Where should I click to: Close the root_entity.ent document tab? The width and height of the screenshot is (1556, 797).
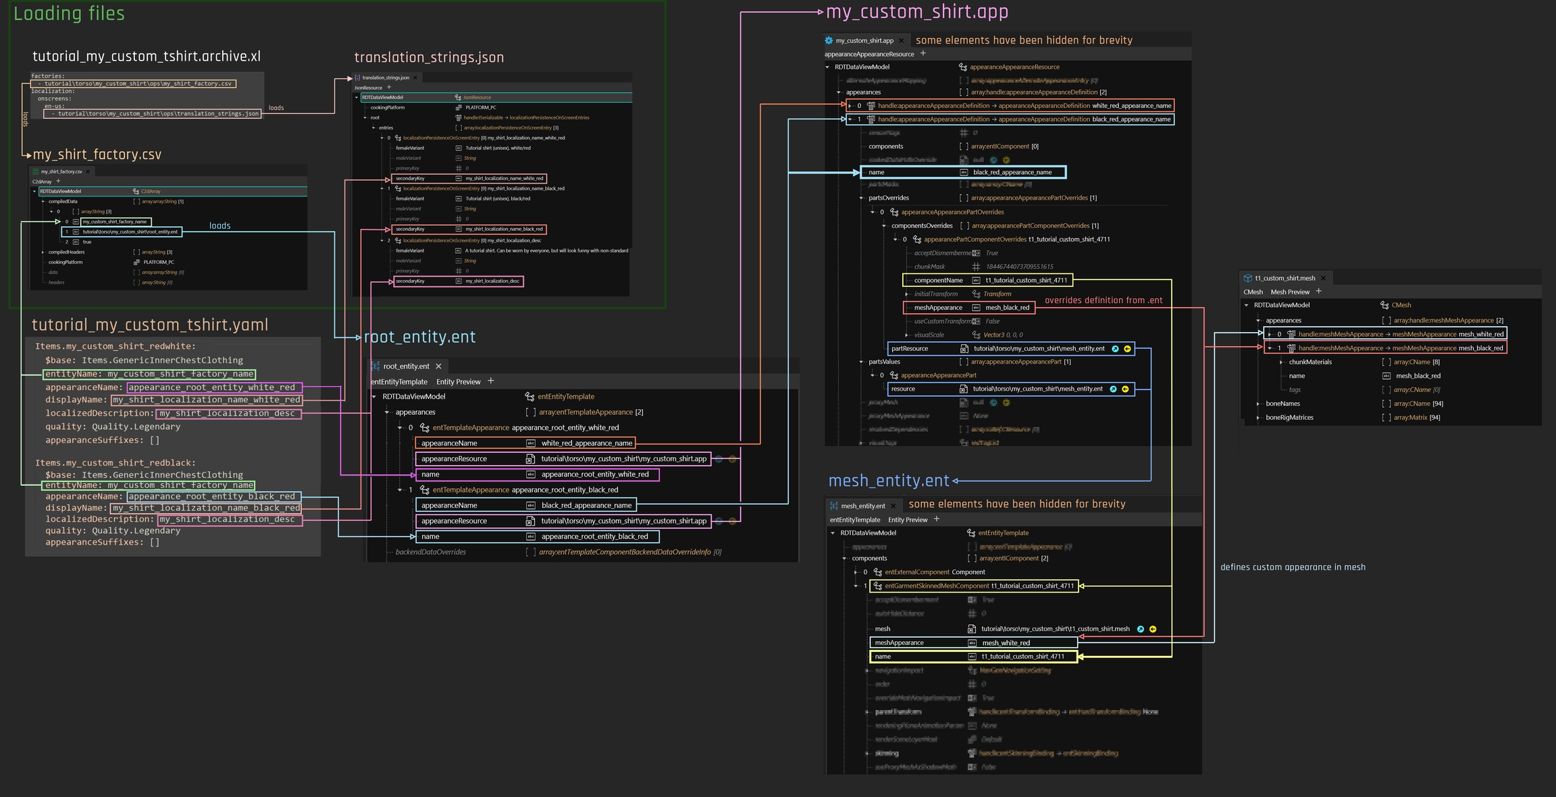pyautogui.click(x=438, y=366)
